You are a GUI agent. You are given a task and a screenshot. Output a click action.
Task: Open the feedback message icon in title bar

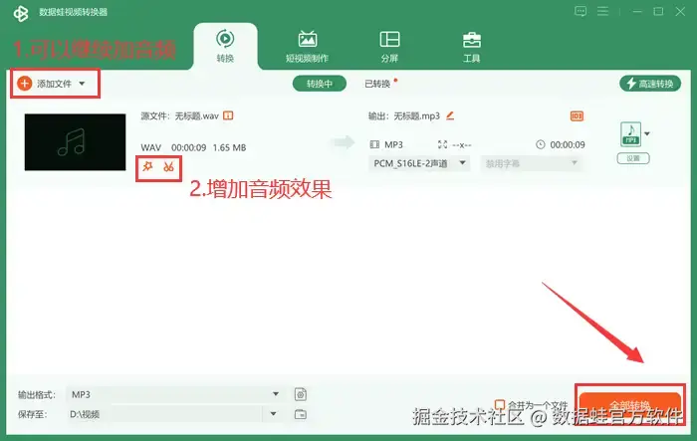click(581, 11)
